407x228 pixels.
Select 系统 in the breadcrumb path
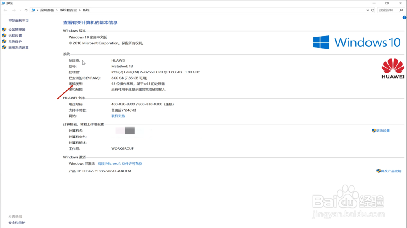pyautogui.click(x=86, y=10)
